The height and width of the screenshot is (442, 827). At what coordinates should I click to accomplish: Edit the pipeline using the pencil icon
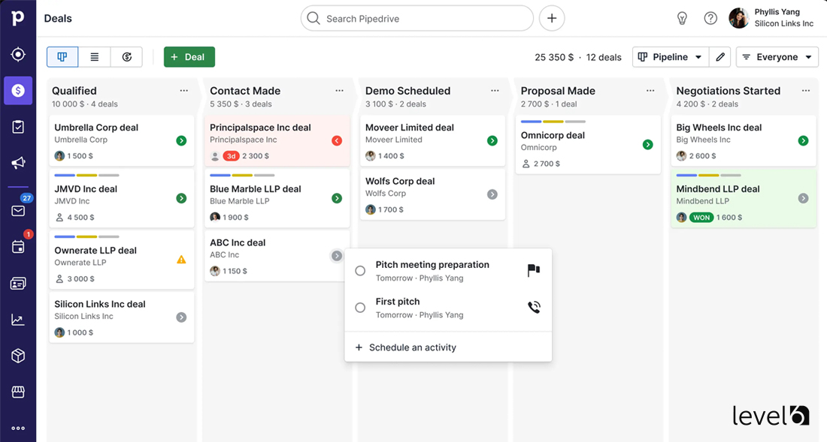[719, 56]
